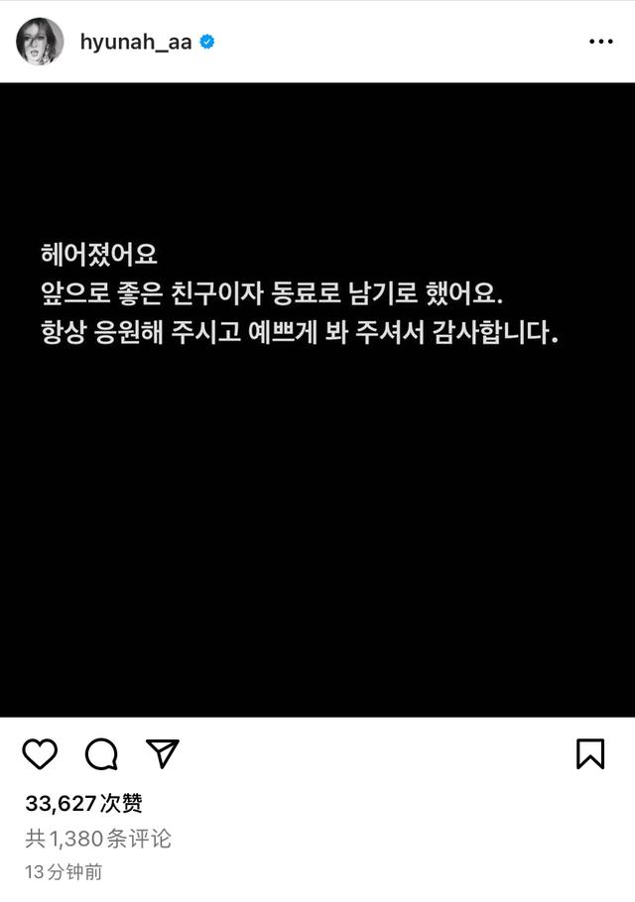Image resolution: width=635 pixels, height=902 pixels.
Task: Open comments via speech bubble icon
Action: [x=102, y=754]
